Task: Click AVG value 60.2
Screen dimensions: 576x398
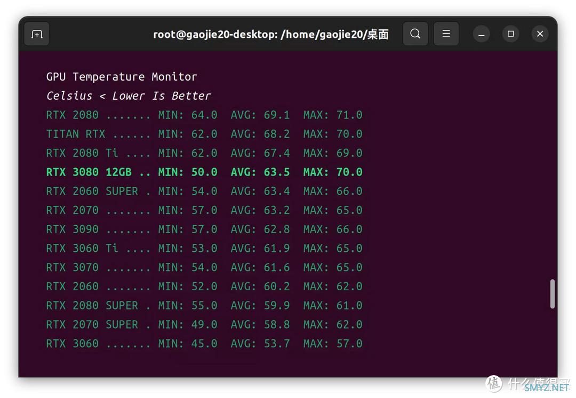Action: pos(277,286)
